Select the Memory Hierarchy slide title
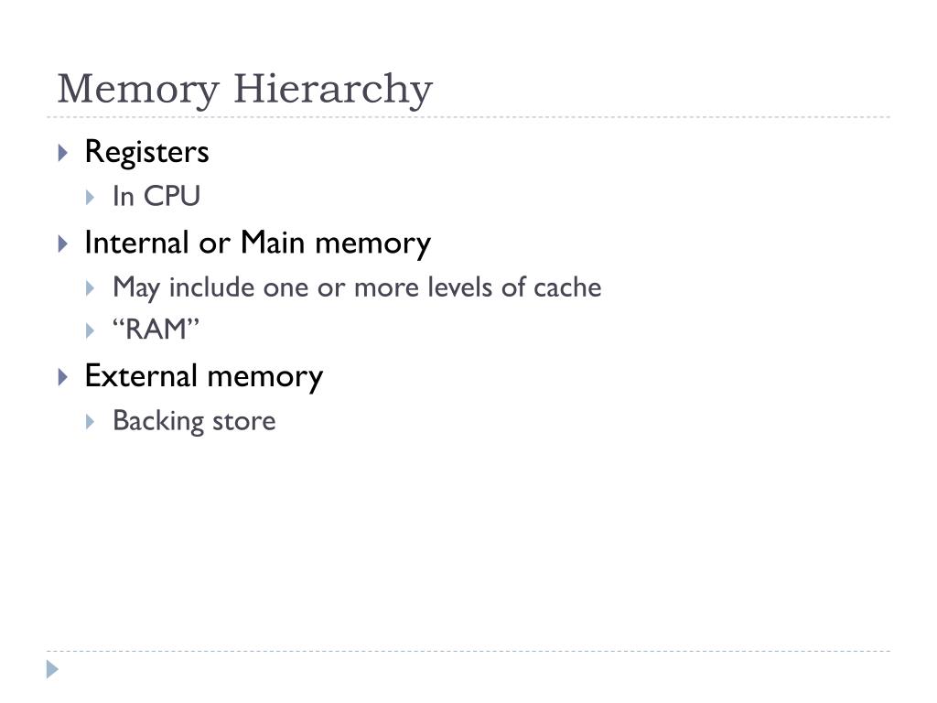 tap(245, 90)
